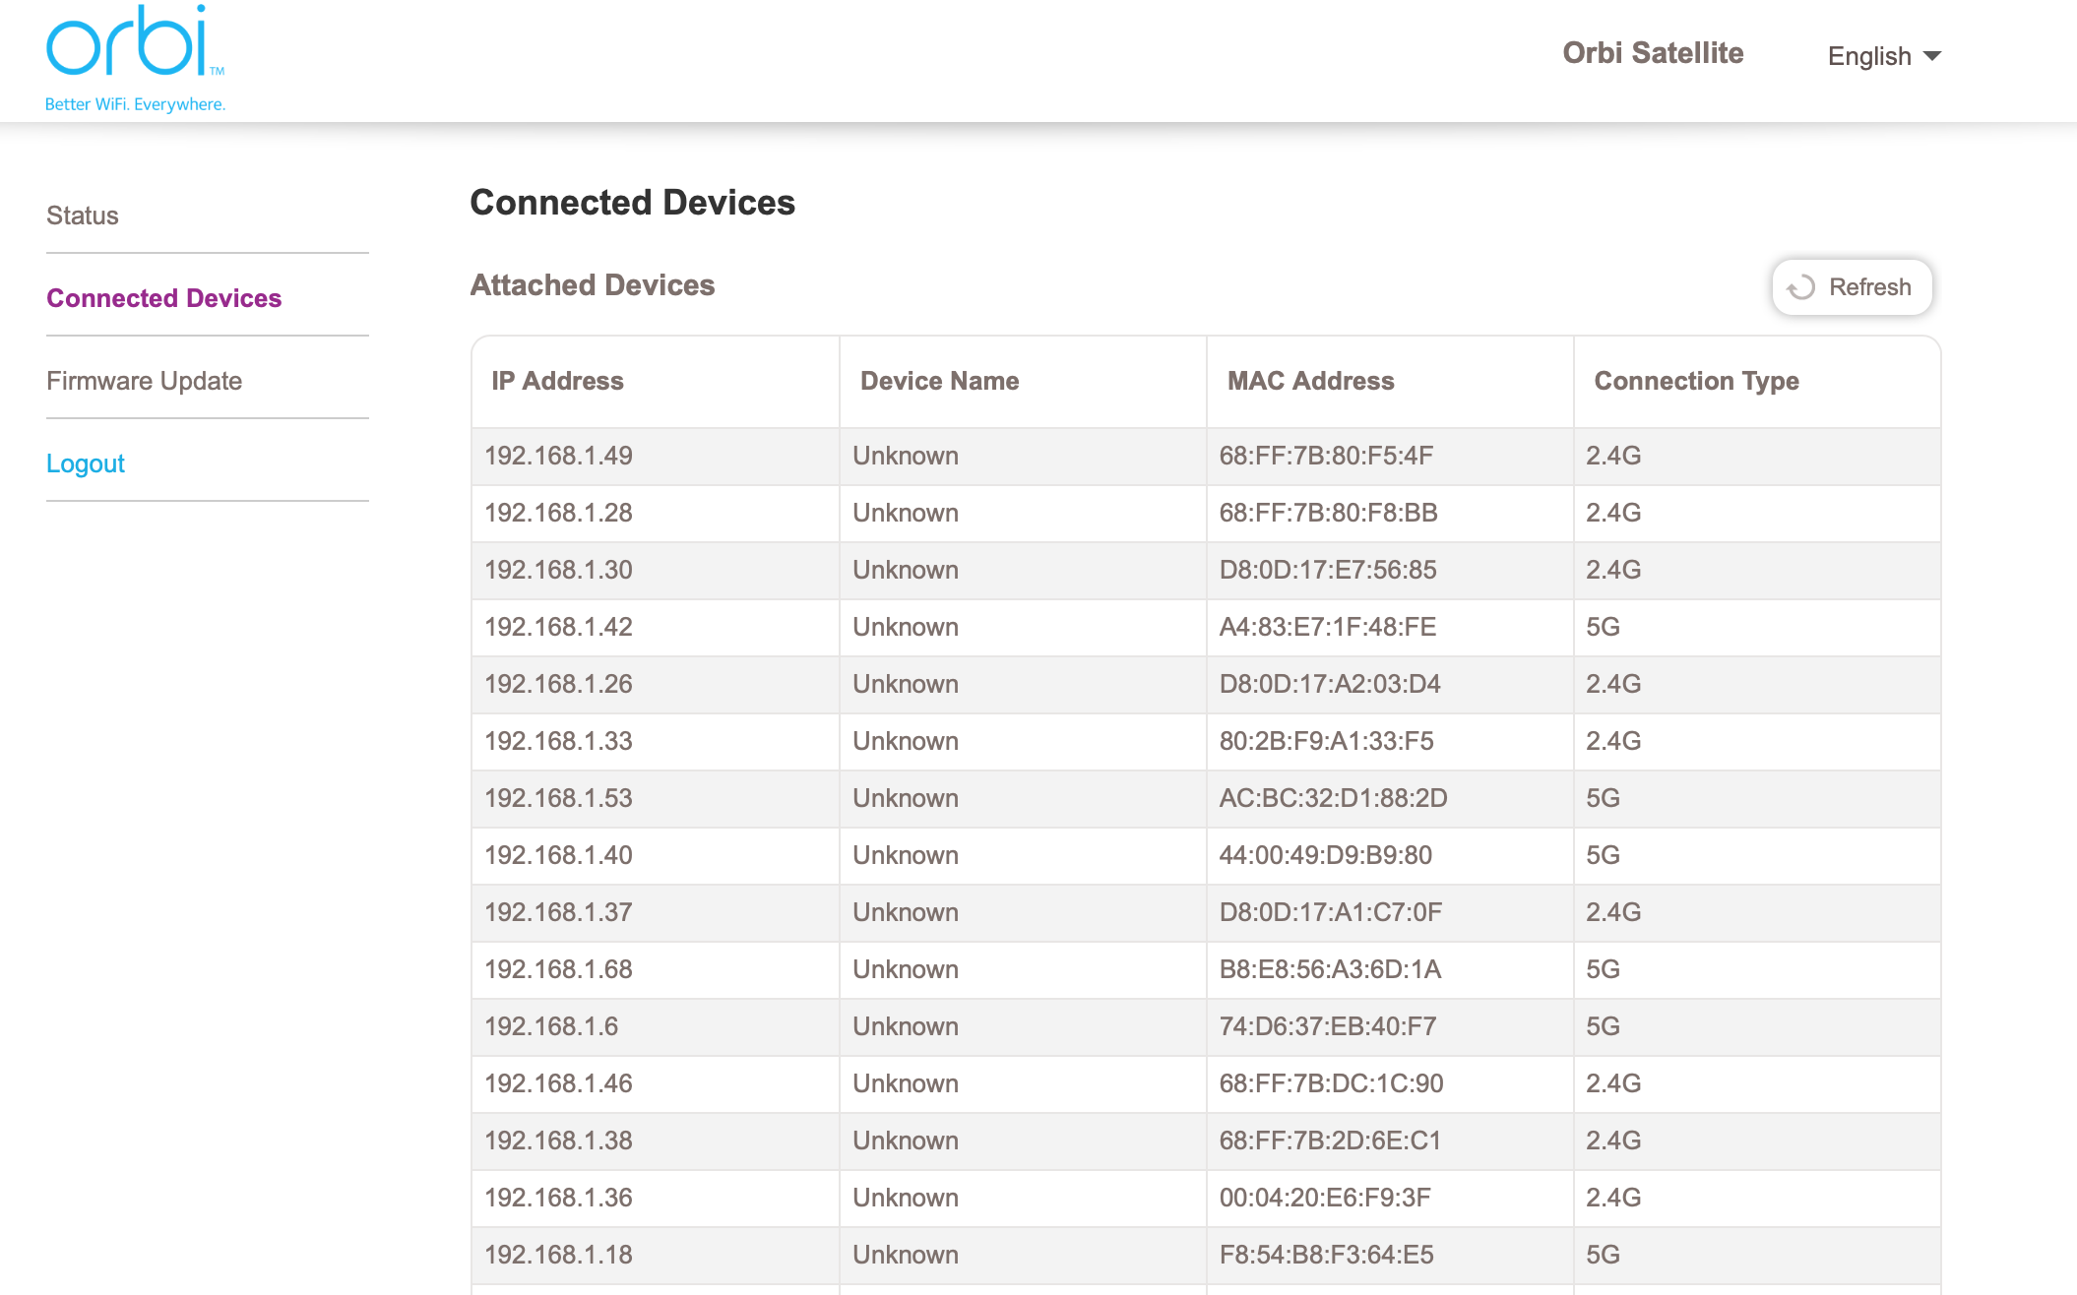This screenshot has height=1295, width=2077.
Task: Click the Device Name column header
Action: coord(939,381)
